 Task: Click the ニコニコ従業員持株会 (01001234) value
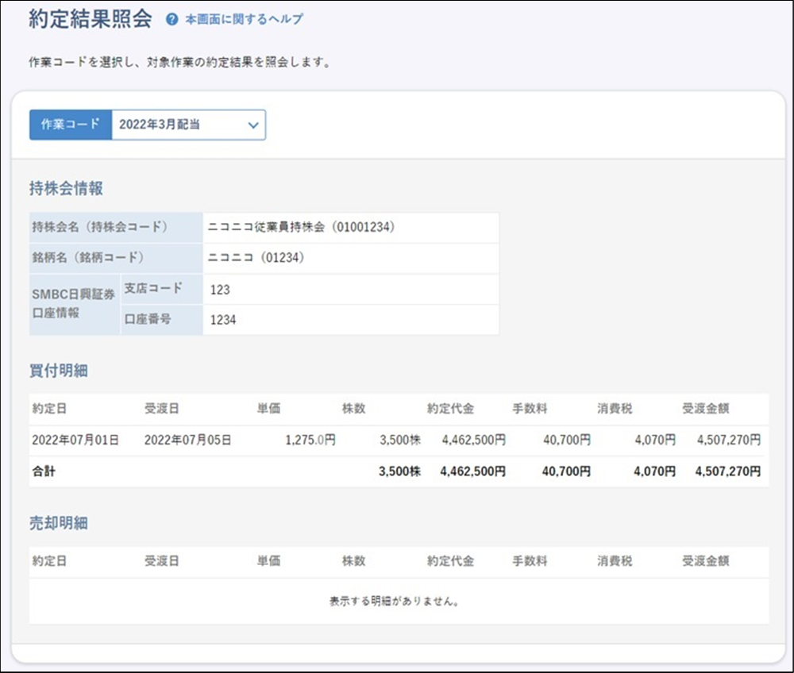pyautogui.click(x=301, y=227)
